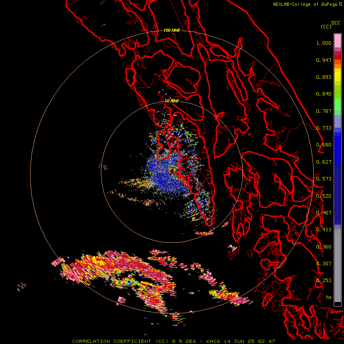Screen dimensions: 344x344
Task: Click the 0.253 scale value
Action: [324, 281]
